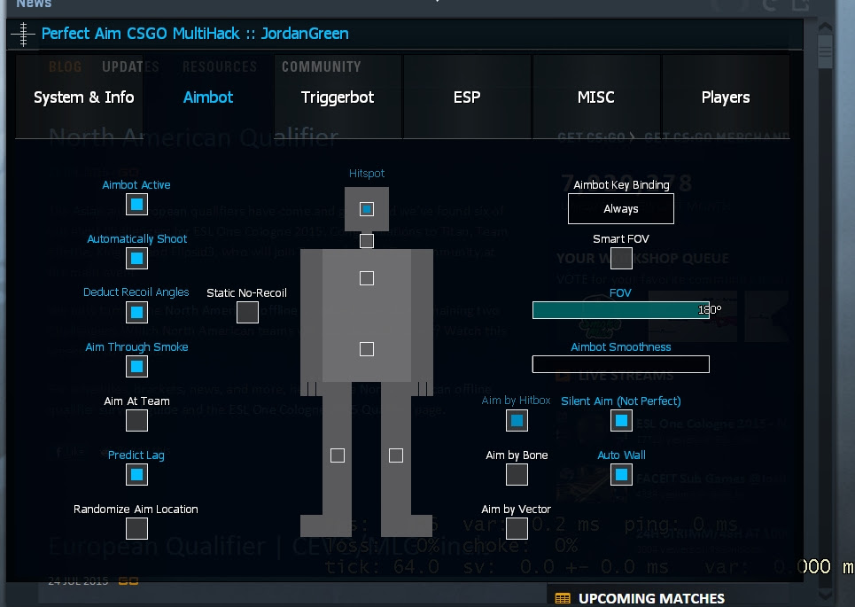
Task: Uncheck the Automatically Shoot checkbox
Action: [x=136, y=259]
